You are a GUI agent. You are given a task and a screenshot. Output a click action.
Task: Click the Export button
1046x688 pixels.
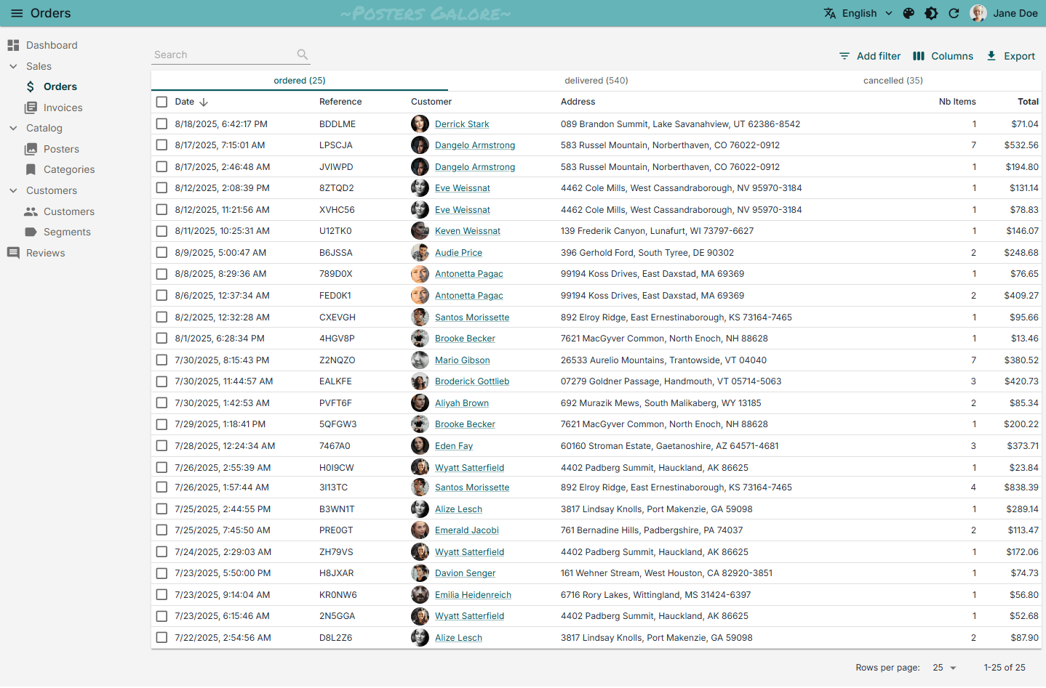tap(1010, 56)
